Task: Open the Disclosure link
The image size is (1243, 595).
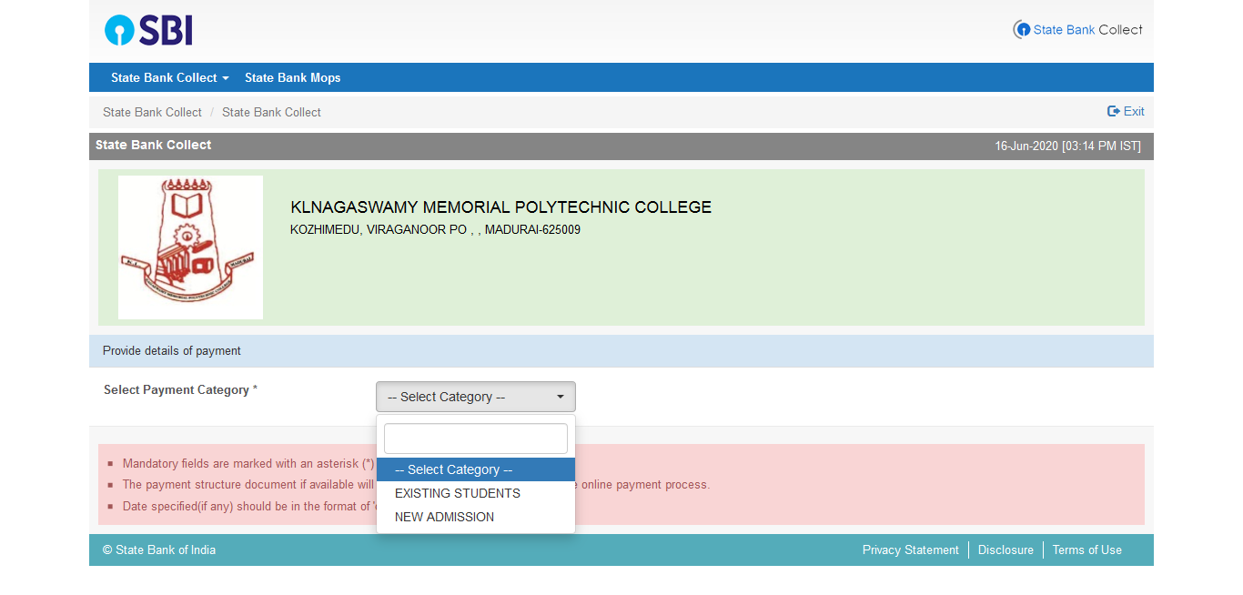Action: (1006, 550)
